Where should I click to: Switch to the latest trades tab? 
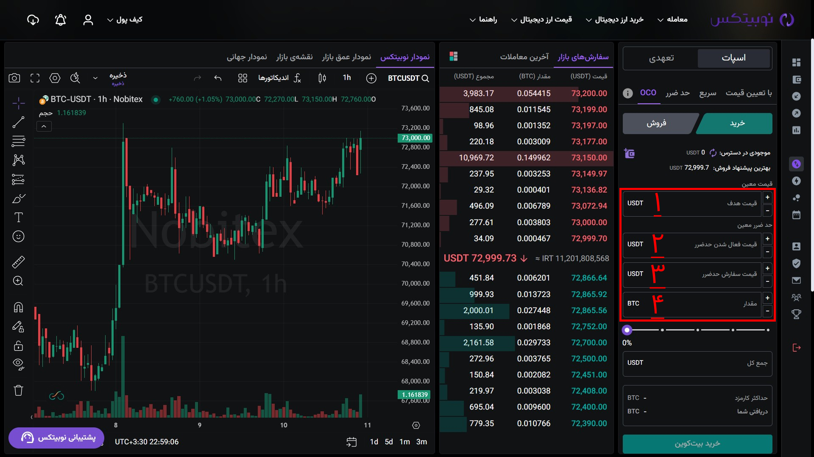click(524, 57)
